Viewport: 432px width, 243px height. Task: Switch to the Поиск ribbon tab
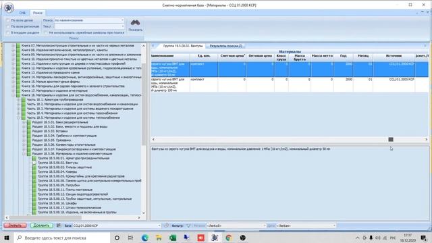click(x=38, y=13)
